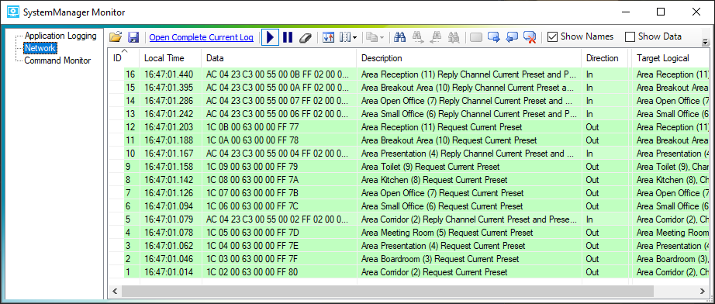Sort by Target Logical column header

pos(670,58)
